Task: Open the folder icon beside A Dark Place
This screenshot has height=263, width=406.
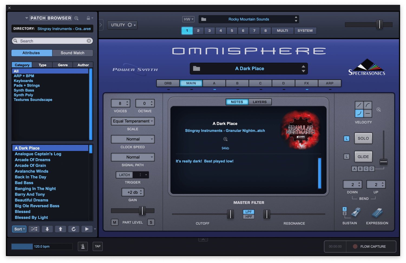Action: tap(197, 69)
